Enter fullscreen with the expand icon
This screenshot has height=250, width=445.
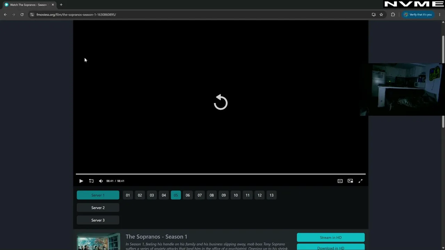[361, 181]
